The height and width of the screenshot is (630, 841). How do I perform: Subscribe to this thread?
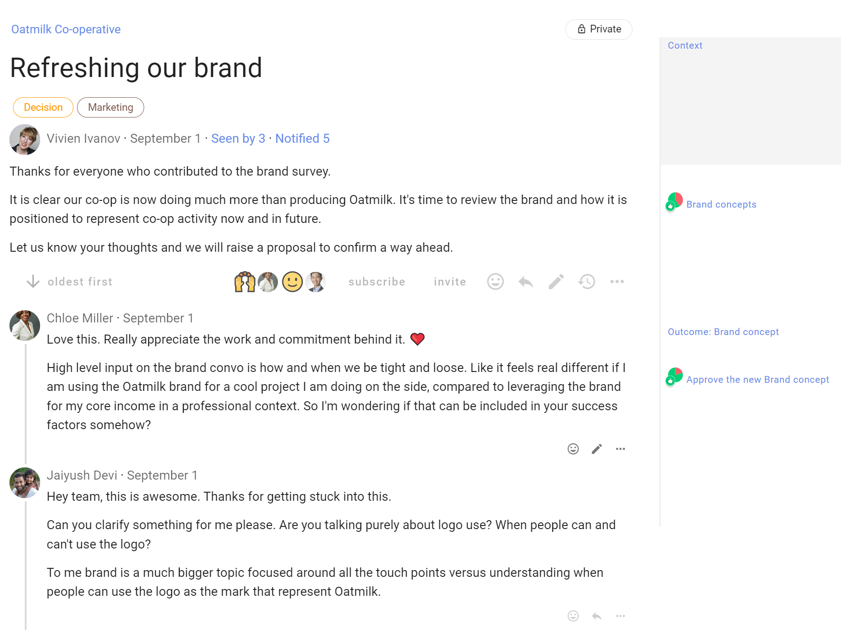(x=377, y=282)
